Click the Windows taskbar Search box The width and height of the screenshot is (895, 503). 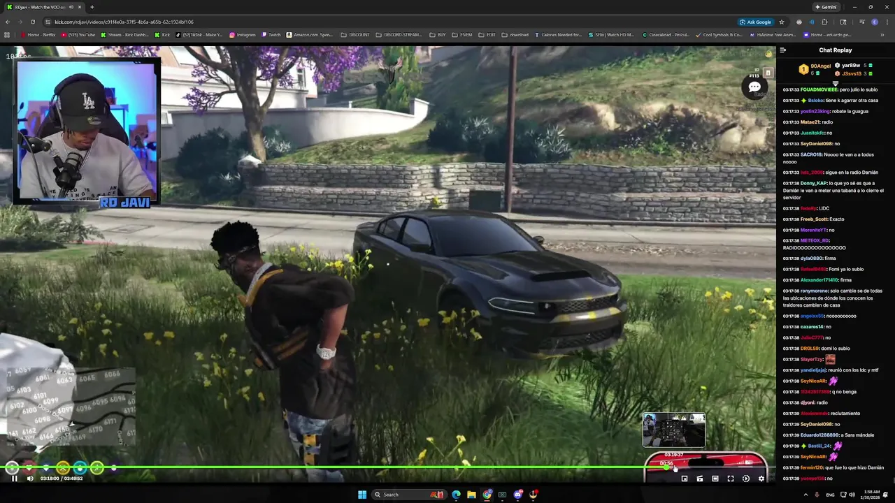[x=409, y=495]
